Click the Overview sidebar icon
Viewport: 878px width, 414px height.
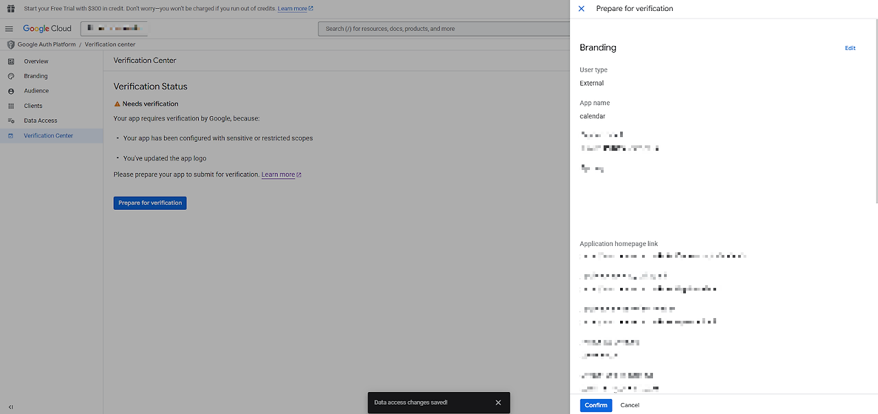11,62
